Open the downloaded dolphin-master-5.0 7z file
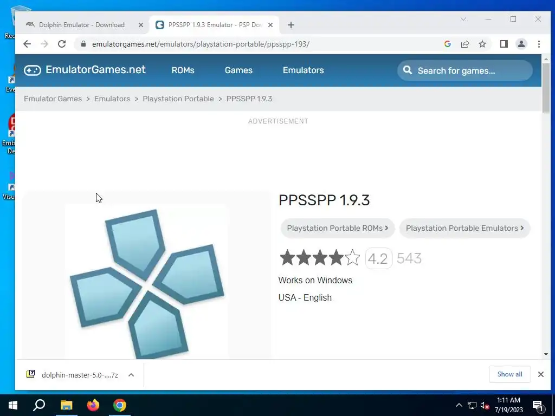555x416 pixels. 72,375
